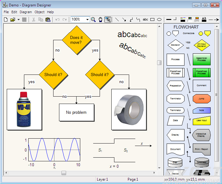Click the Assembler Process template shape
This screenshot has width=222, height=184.
tap(201, 59)
